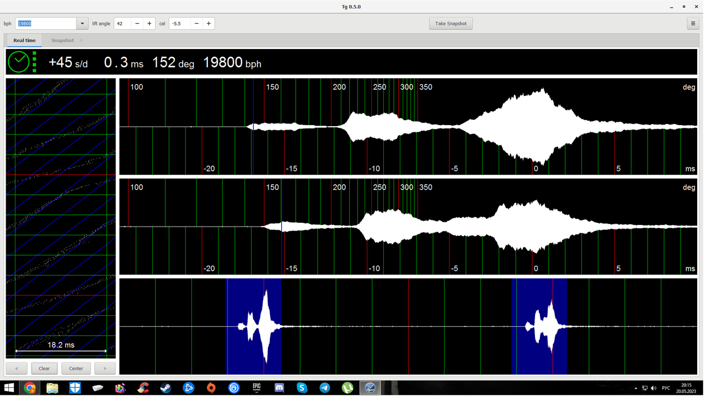706x398 pixels.
Task: Open Steam from the taskbar
Action: (x=165, y=388)
